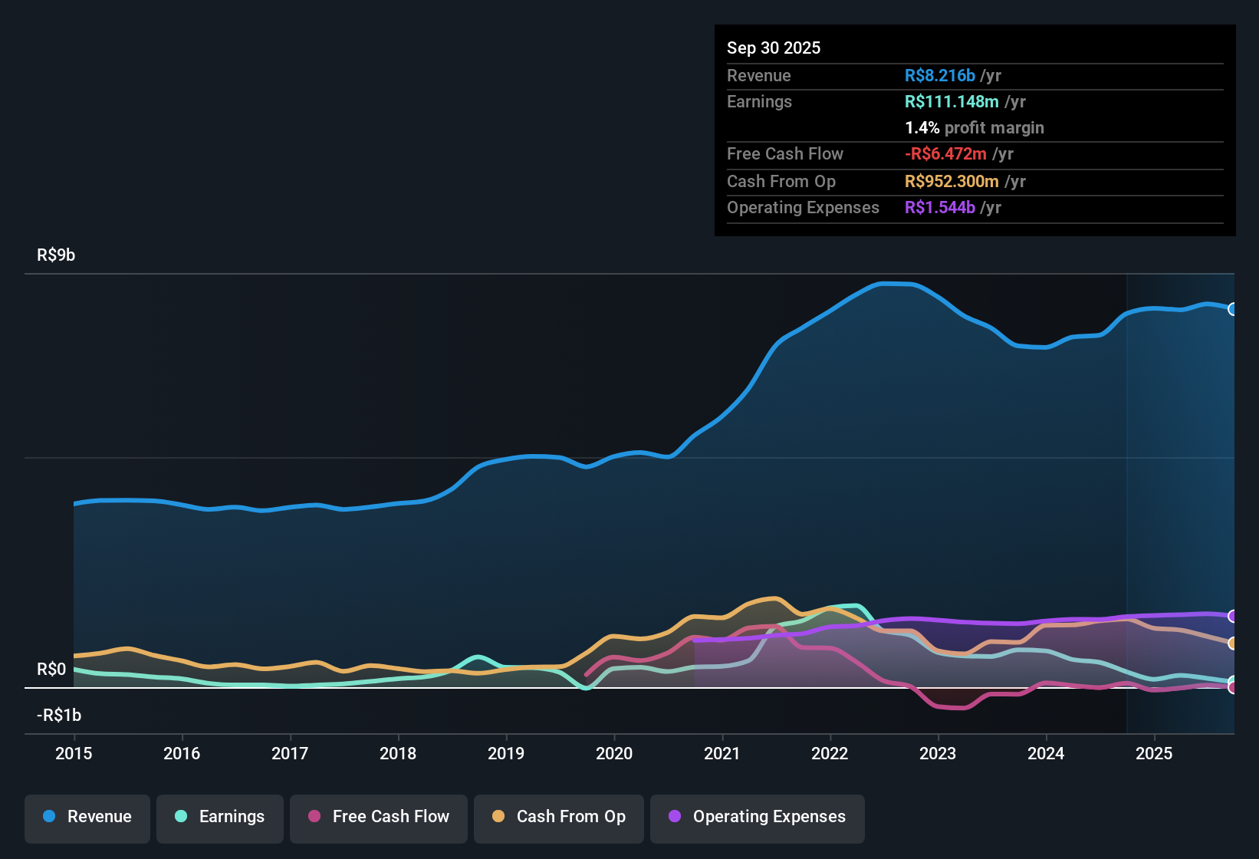Click the Operating Expenses endpoint marker
This screenshot has width=1259, height=859.
point(1234,615)
